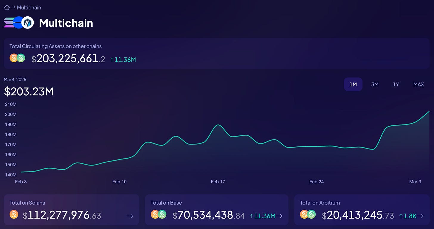This screenshot has width=434, height=229.
Task: Open Solana details via its arrow
Action: pos(130,216)
